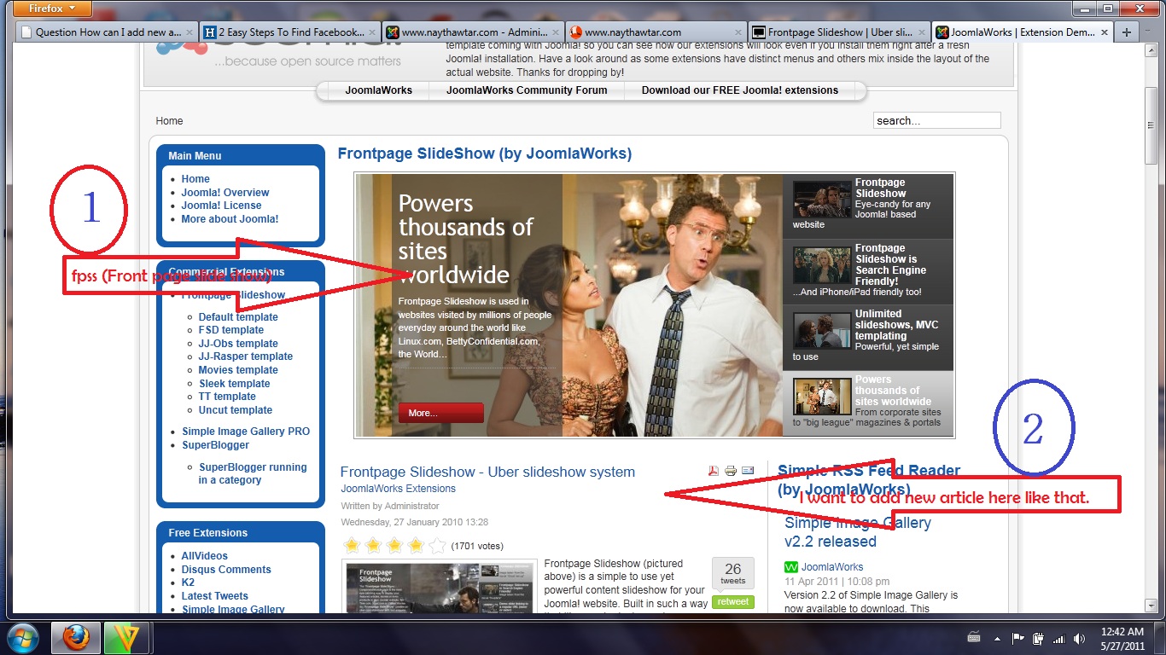Select the 'JoomlaWorks | Extension Dem...' tab
The image size is (1166, 655).
1023,32
